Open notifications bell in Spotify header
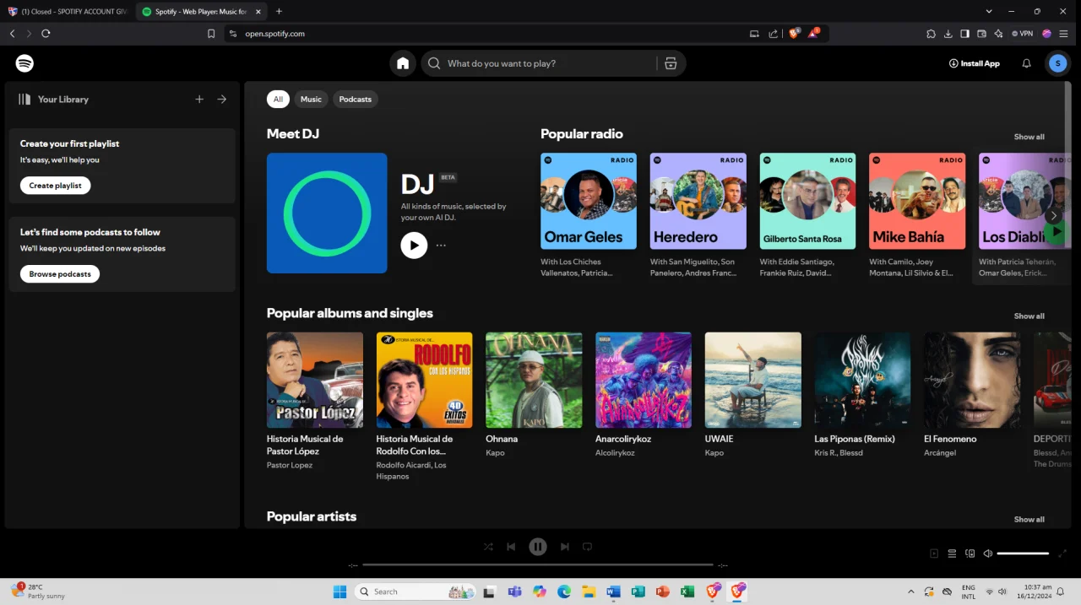This screenshot has width=1081, height=605. tap(1027, 63)
